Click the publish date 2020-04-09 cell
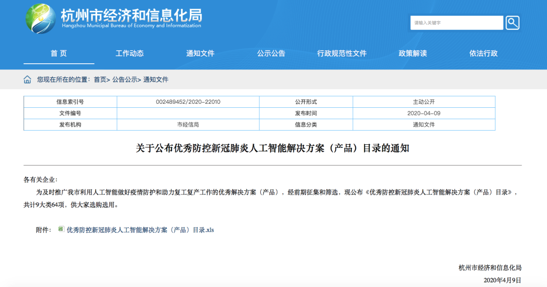547x287 pixels. click(x=423, y=113)
